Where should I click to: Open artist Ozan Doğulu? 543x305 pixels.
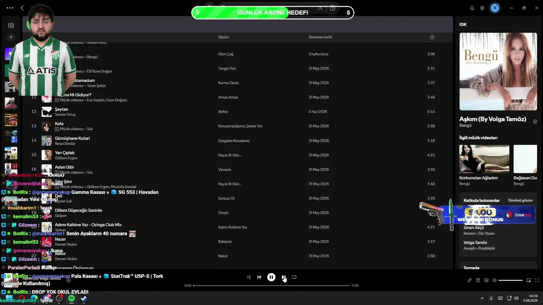pos(116,100)
